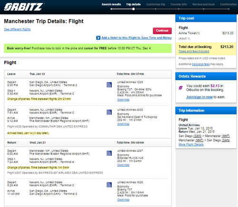The height and width of the screenshot is (207, 238).
Task: Select the Customize trip step
Action: point(156,4)
